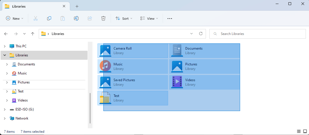Click the Search Libraries input field
This screenshot has width=309, height=135.
tap(258, 34)
